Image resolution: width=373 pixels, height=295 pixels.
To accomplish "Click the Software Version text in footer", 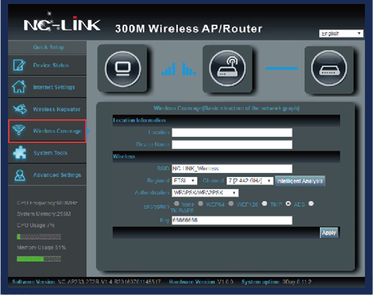I will 86,282.
